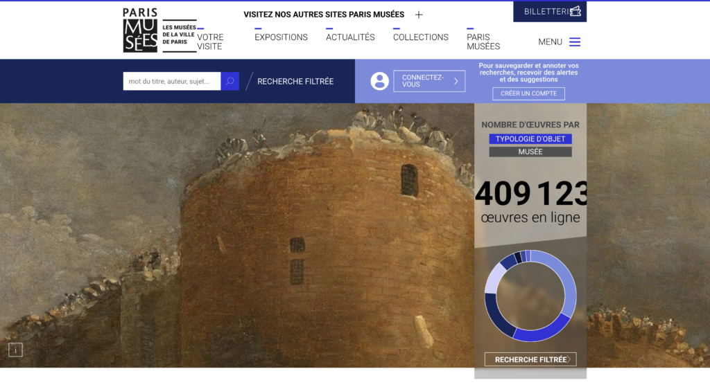
Task: Click Recherche filtrée button below donut chart
Action: (530, 359)
